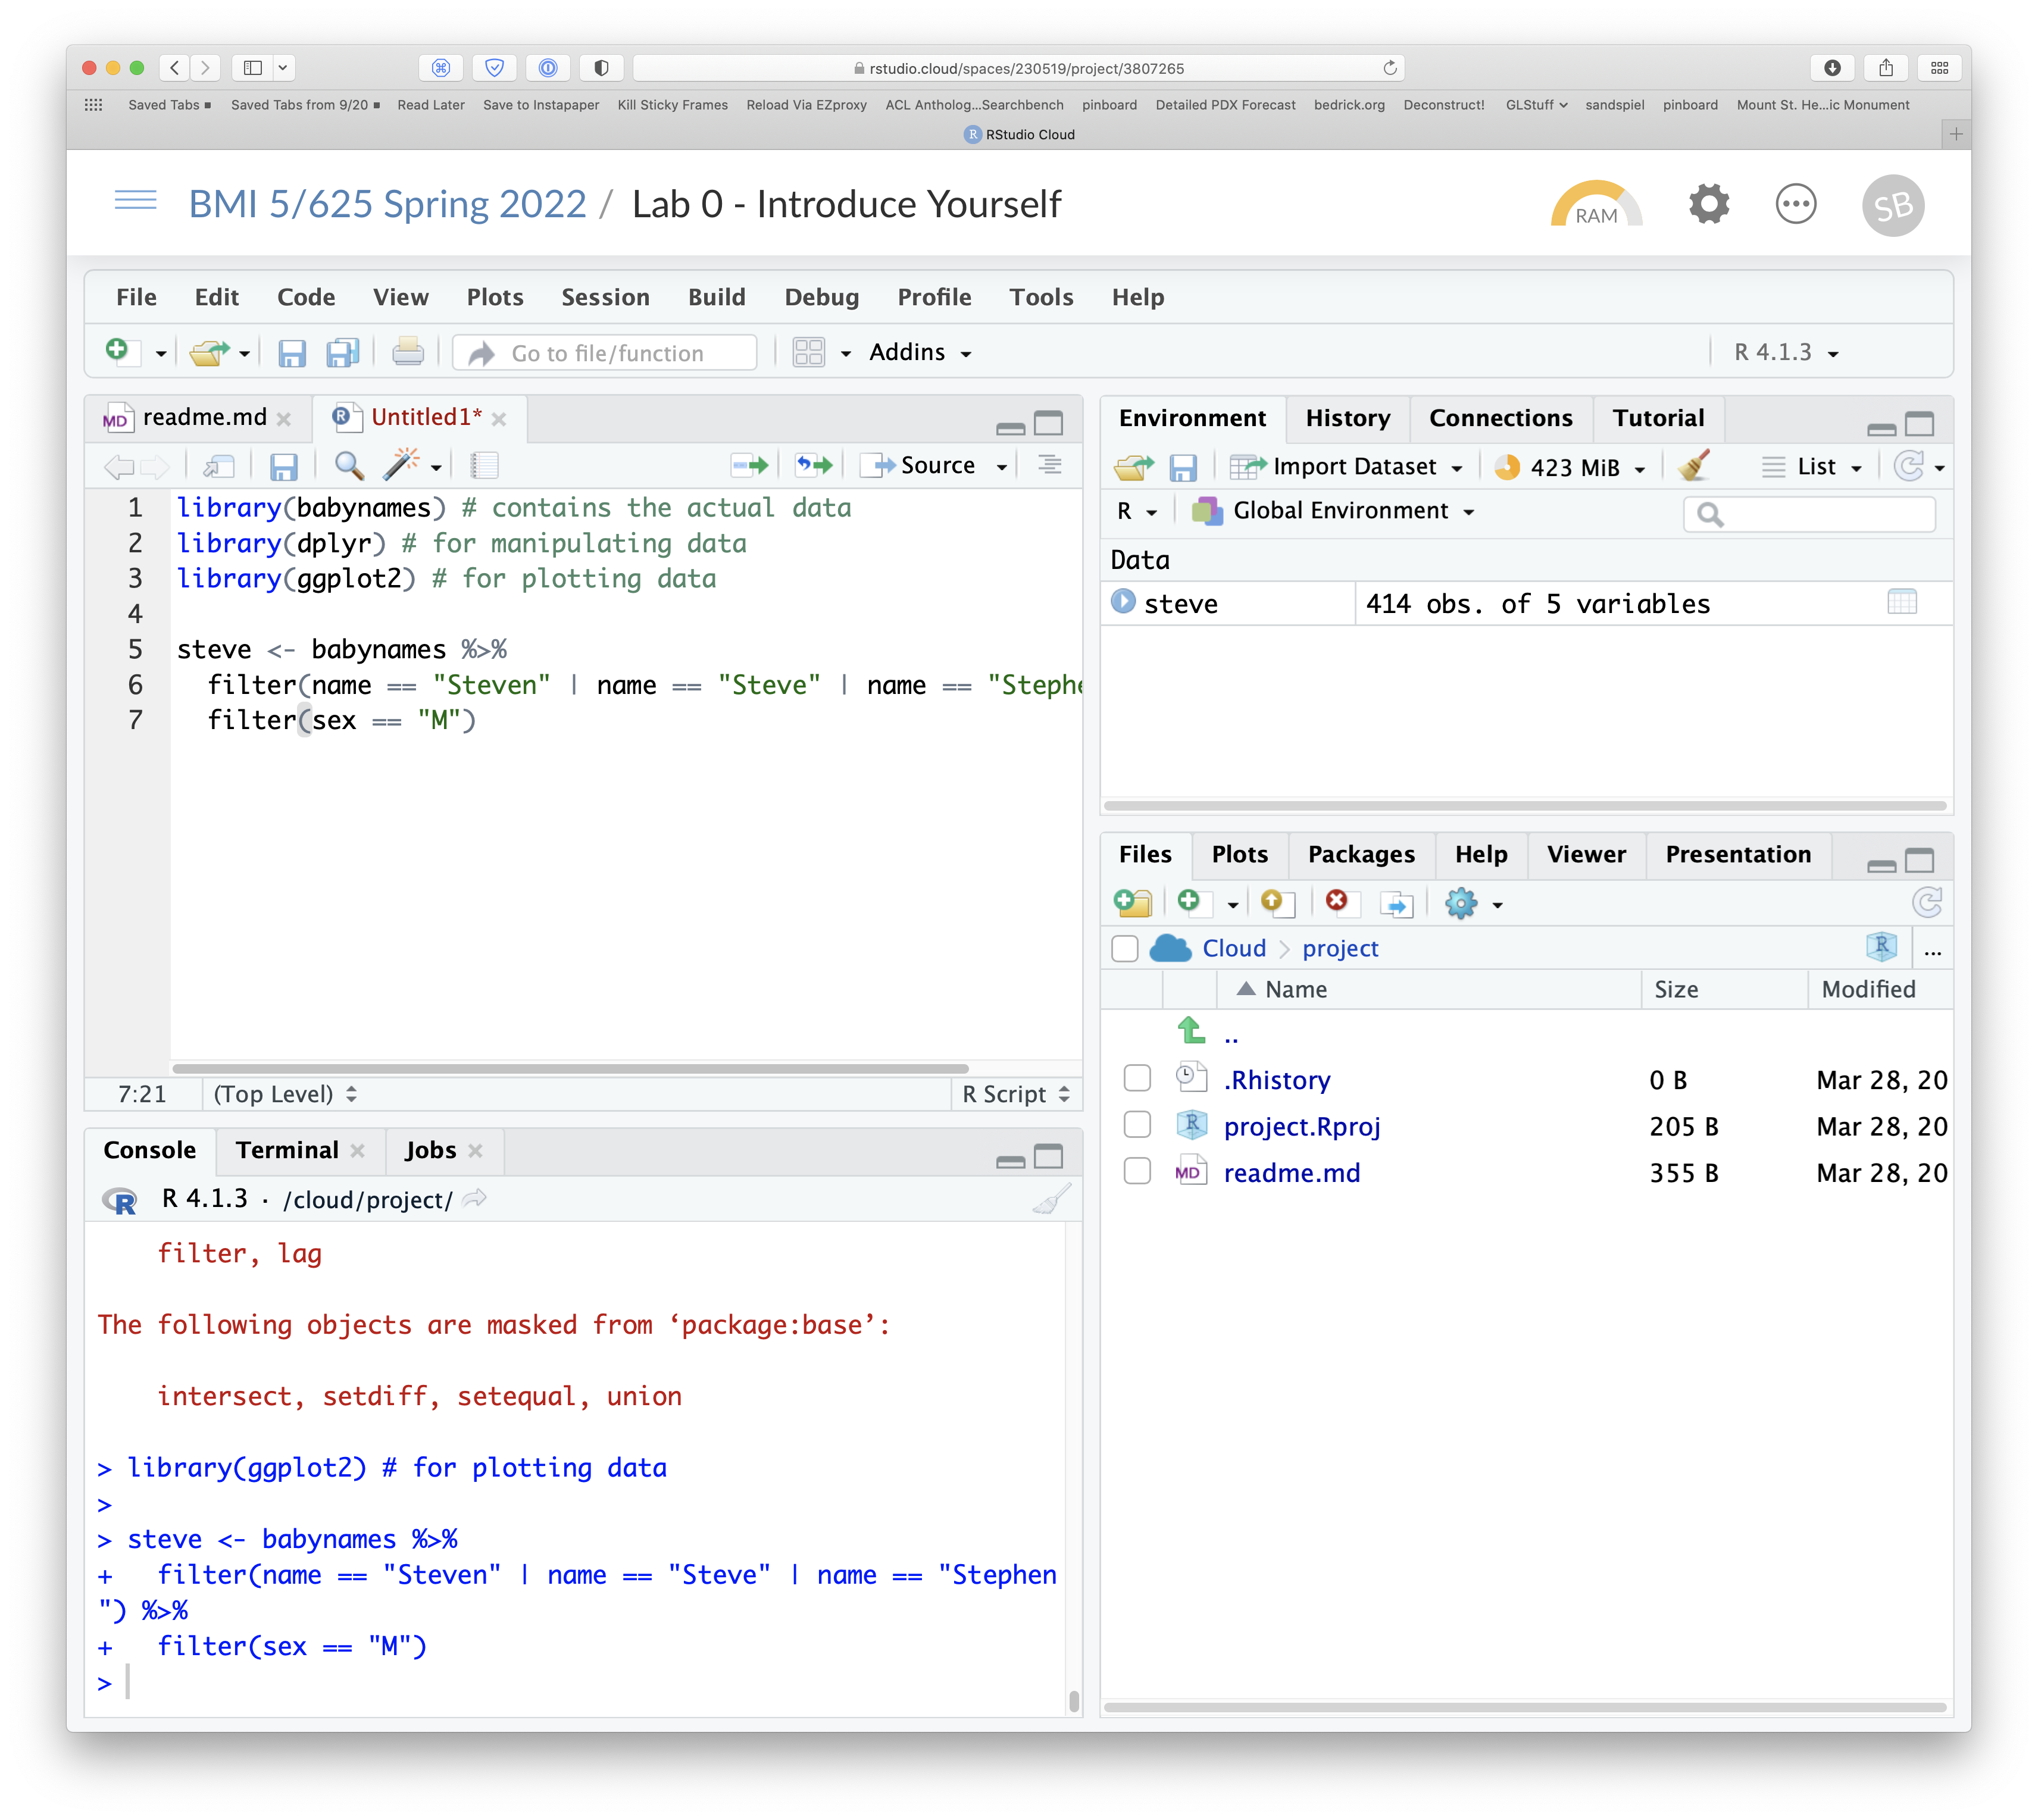This screenshot has width=2038, height=1820.
Task: Open the R 4.1.3 version dropdown
Action: pyautogui.click(x=1786, y=353)
